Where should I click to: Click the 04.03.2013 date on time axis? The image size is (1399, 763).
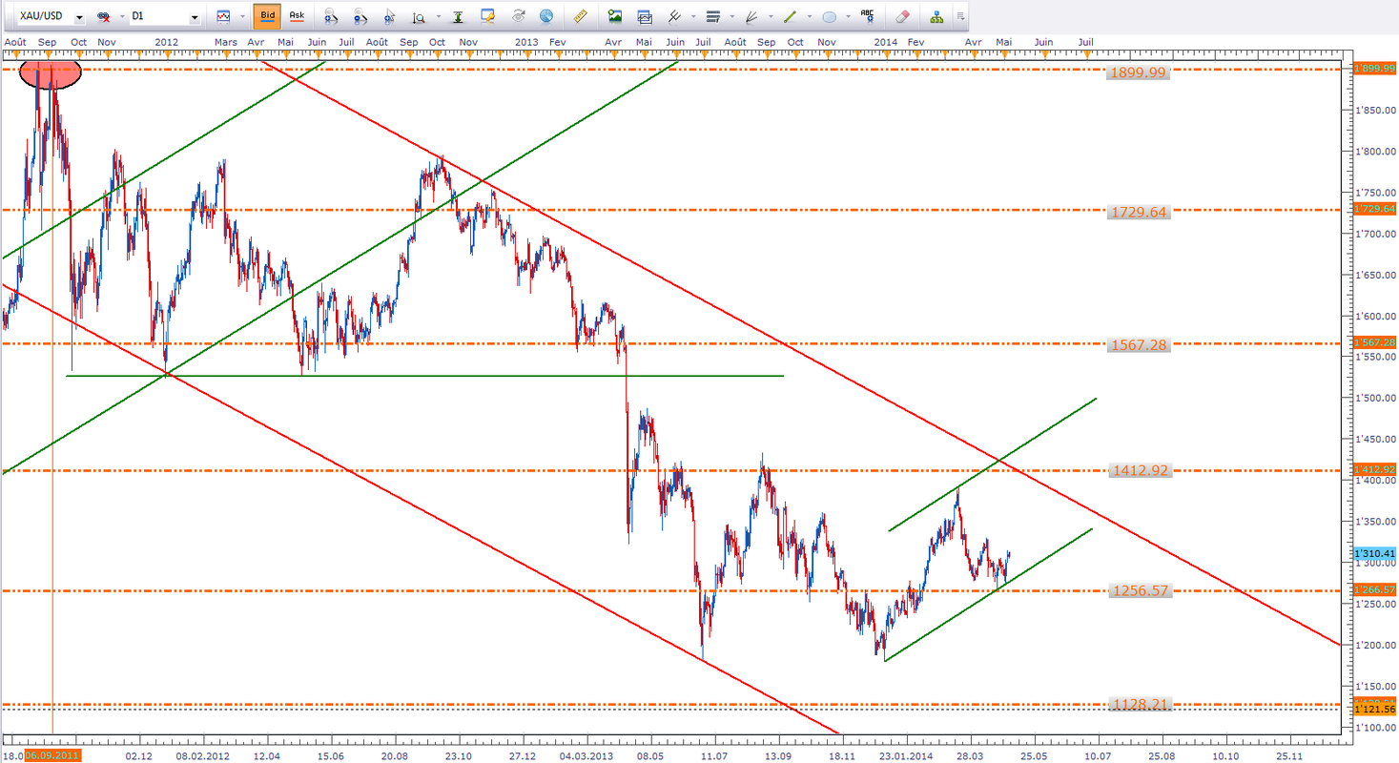click(x=586, y=754)
